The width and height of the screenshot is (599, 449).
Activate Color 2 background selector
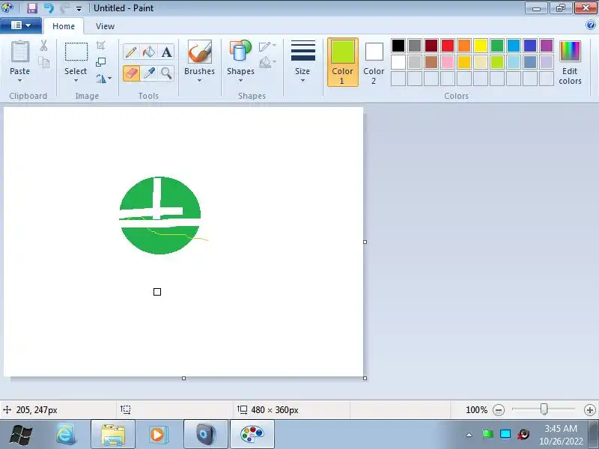point(374,62)
